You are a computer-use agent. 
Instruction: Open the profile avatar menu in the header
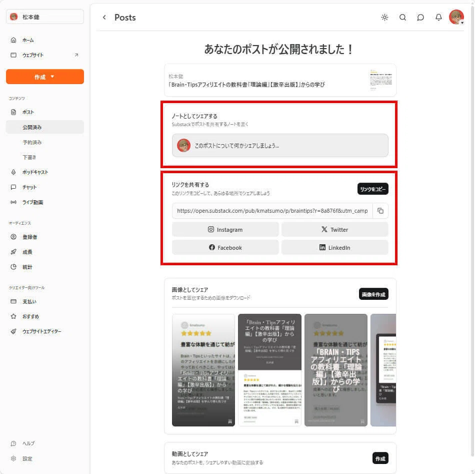456,17
